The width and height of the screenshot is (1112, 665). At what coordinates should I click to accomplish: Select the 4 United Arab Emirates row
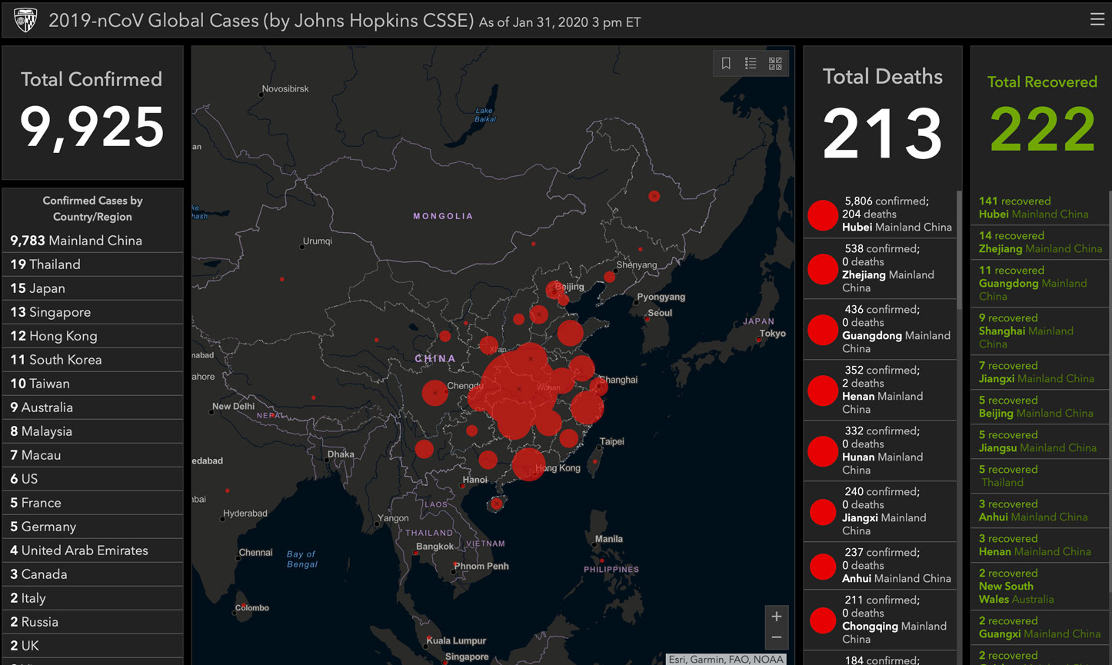92,550
